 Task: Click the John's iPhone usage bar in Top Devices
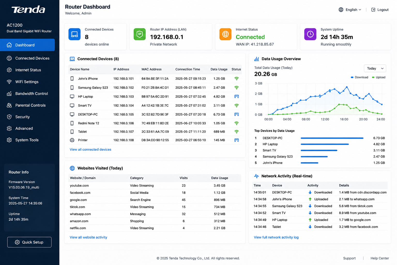(309, 163)
